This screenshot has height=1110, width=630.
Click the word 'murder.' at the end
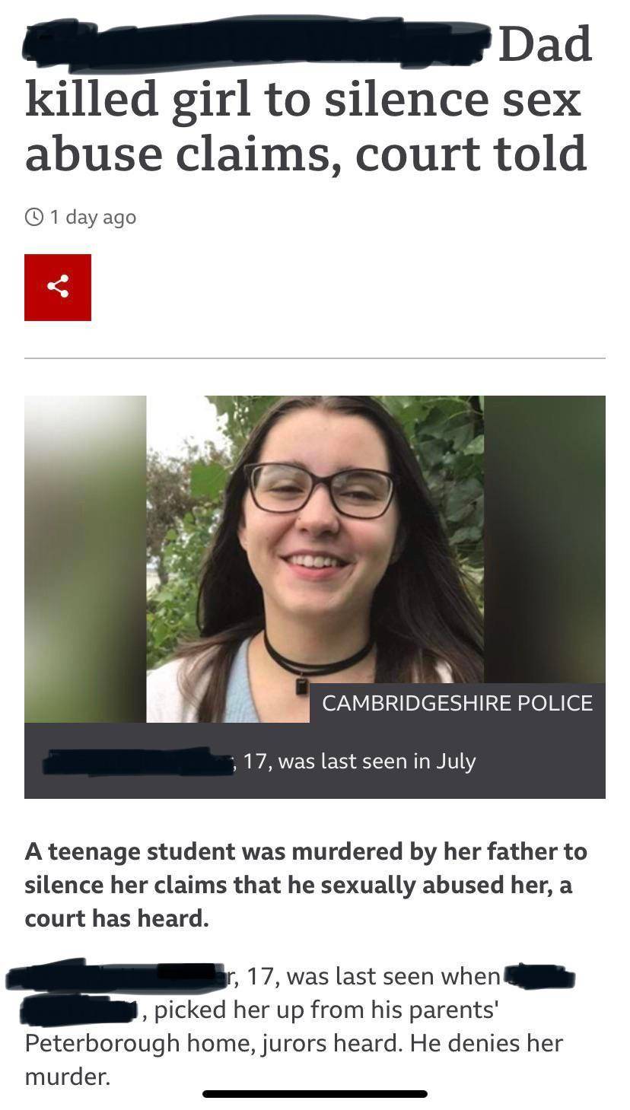point(67,1077)
